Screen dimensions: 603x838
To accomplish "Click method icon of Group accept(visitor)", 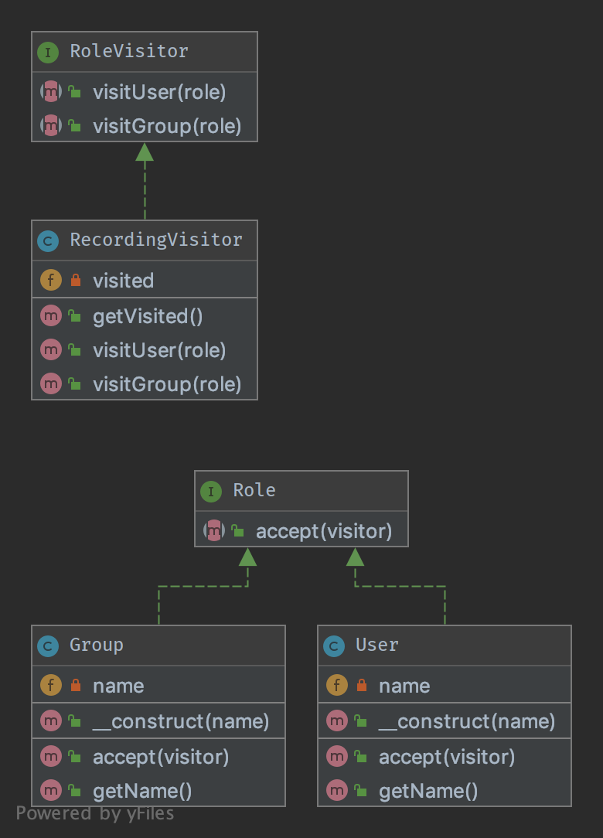I will pos(51,756).
